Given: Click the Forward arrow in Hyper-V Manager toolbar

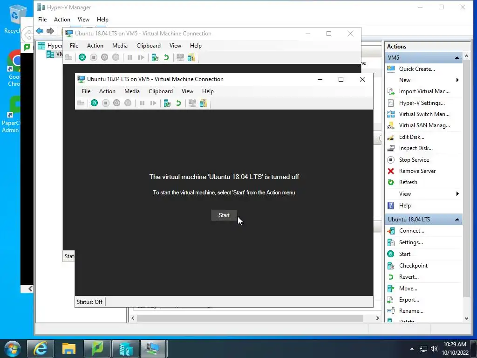Looking at the screenshot, I should click(50, 31).
